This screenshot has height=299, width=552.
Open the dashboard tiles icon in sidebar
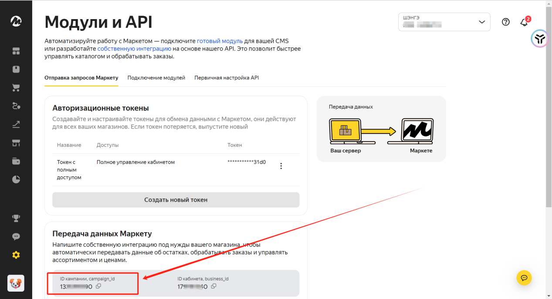coord(16,51)
